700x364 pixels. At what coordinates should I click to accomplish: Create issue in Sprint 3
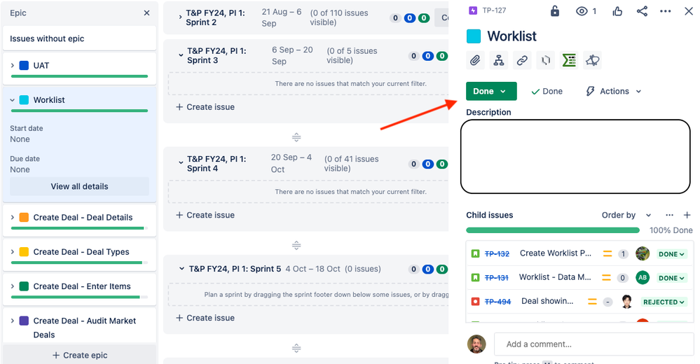[x=205, y=107]
